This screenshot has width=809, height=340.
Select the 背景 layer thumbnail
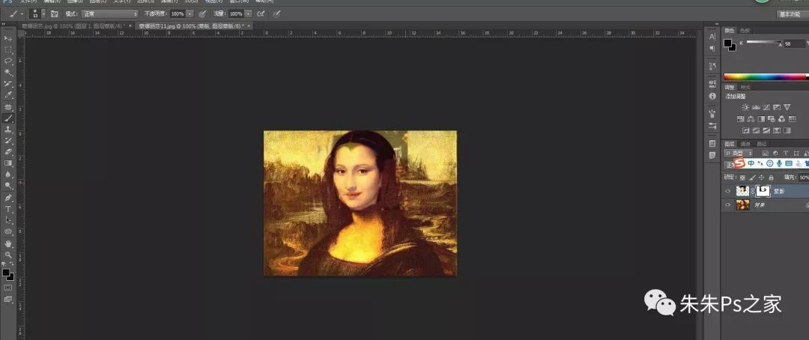coord(743,205)
